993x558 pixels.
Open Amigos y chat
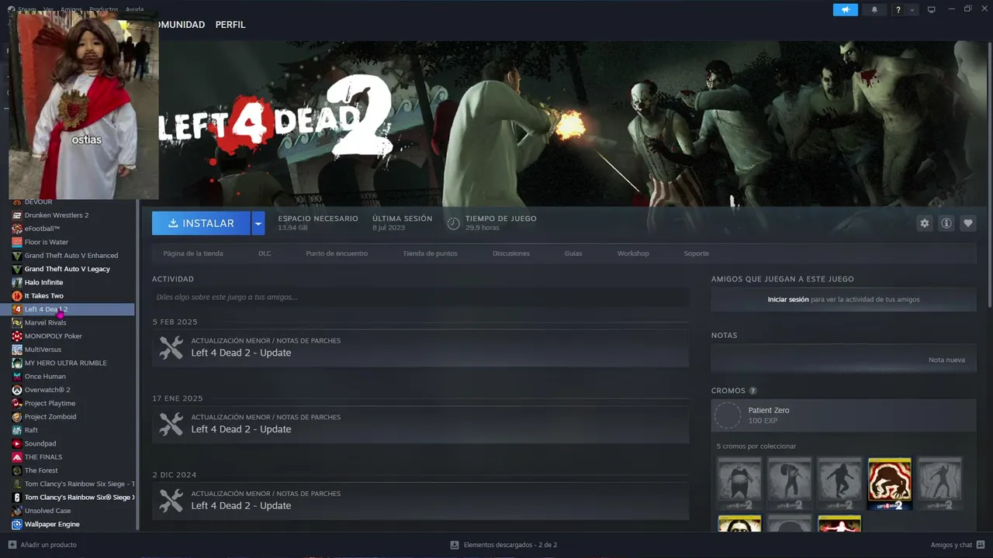click(957, 545)
